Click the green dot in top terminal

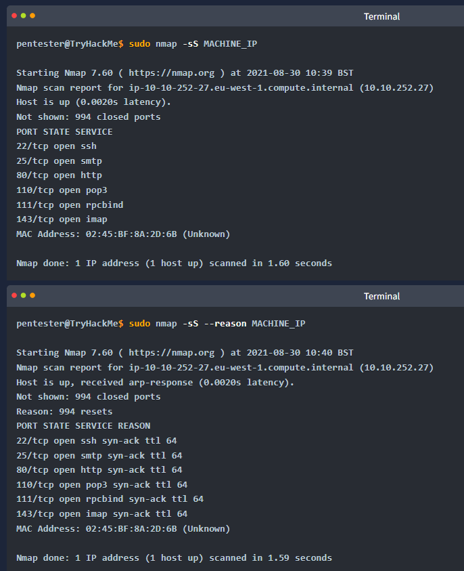coord(23,16)
